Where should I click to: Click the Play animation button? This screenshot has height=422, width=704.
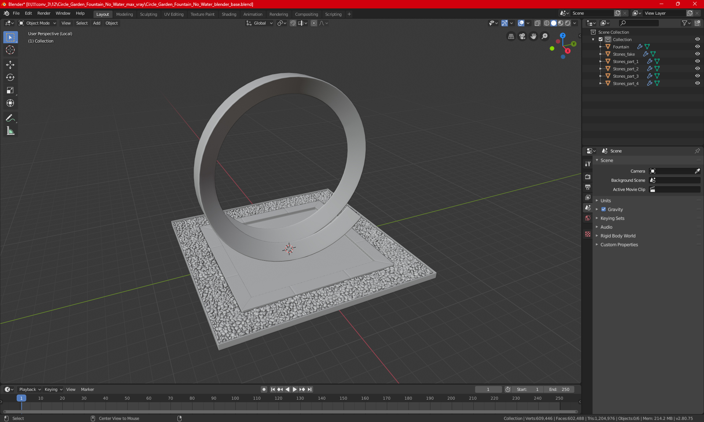click(294, 389)
